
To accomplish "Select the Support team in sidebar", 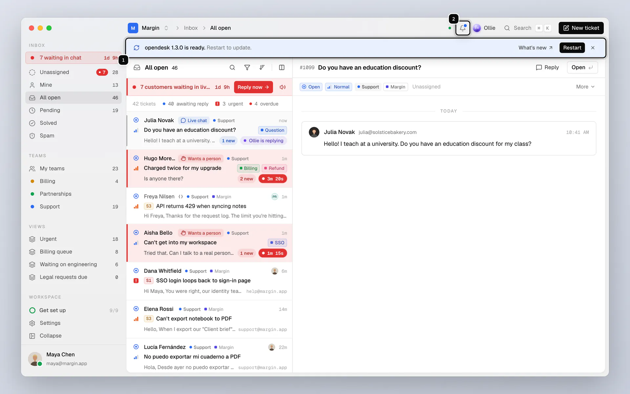I will [x=73, y=207].
